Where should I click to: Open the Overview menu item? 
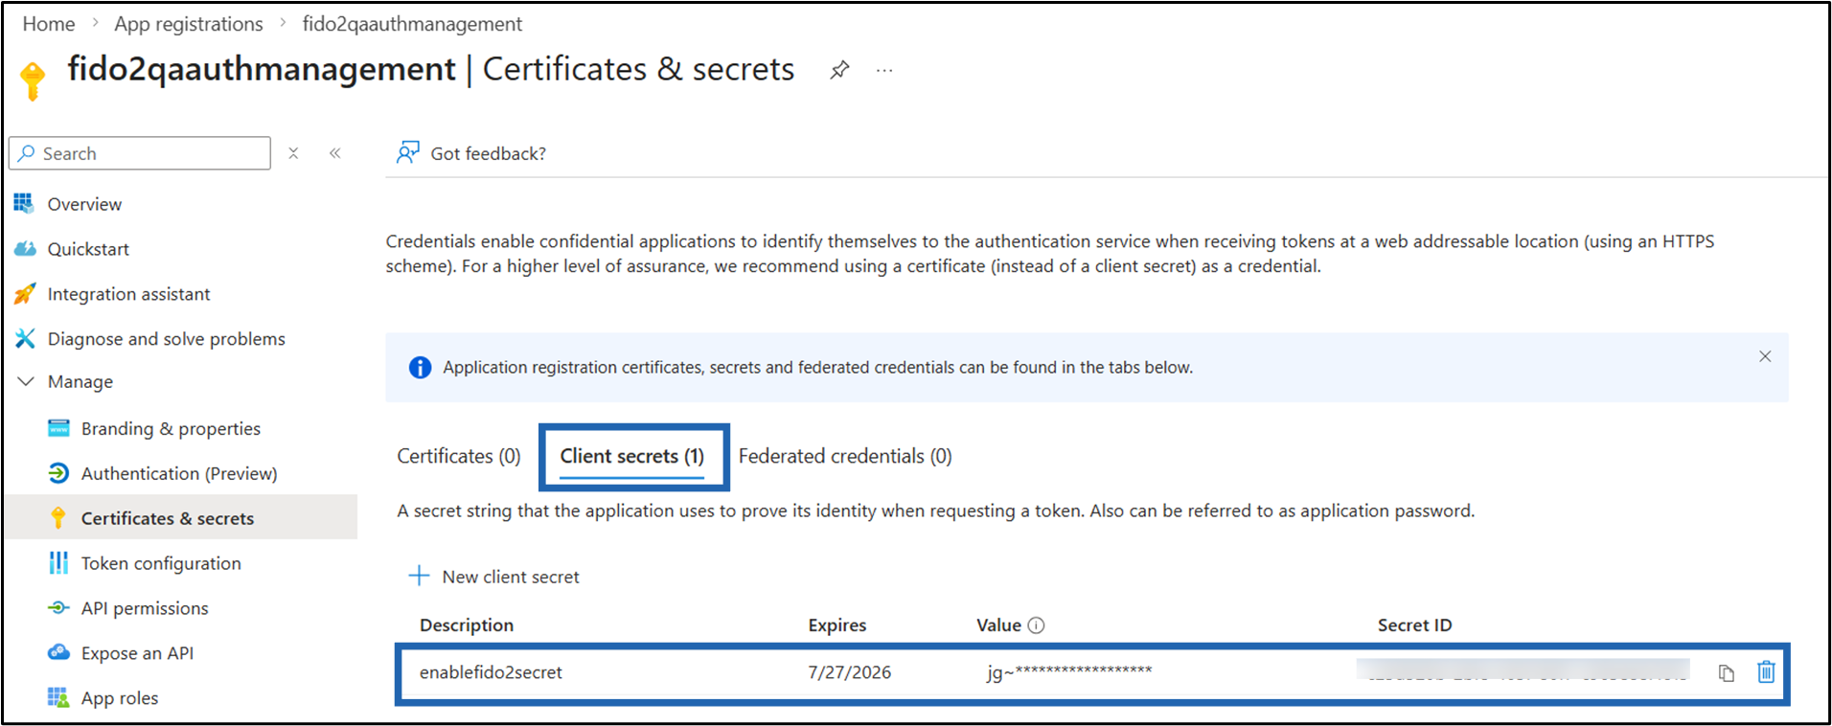point(84,204)
